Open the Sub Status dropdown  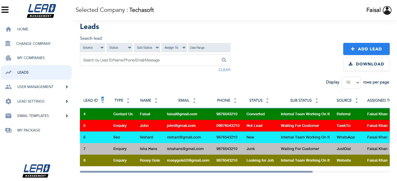point(147,47)
